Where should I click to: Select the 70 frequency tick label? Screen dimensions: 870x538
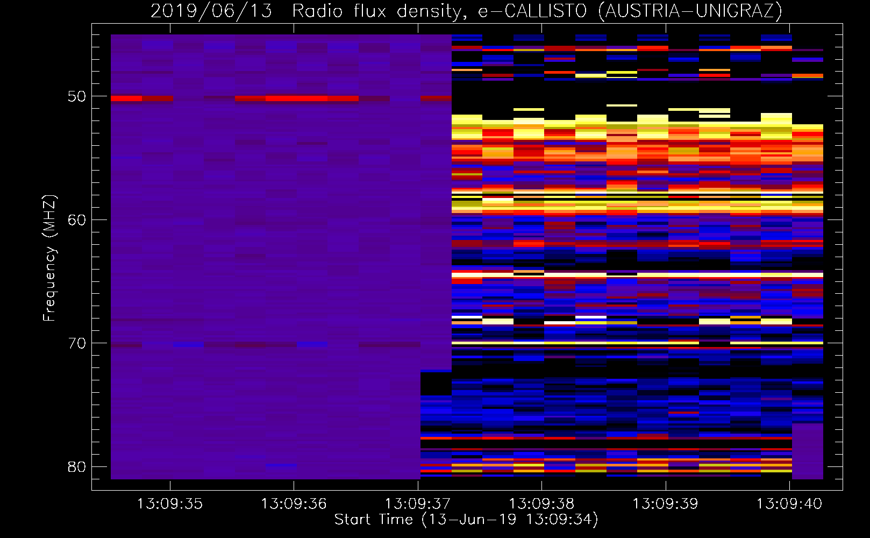pos(77,343)
